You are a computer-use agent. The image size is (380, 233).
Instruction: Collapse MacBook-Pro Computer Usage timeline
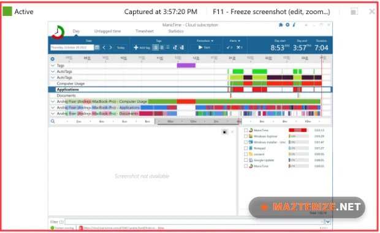point(53,101)
